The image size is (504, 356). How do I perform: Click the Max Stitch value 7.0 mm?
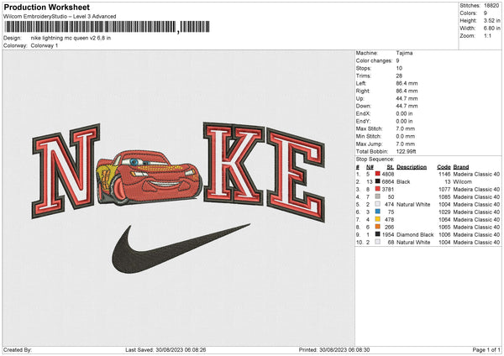click(x=406, y=128)
